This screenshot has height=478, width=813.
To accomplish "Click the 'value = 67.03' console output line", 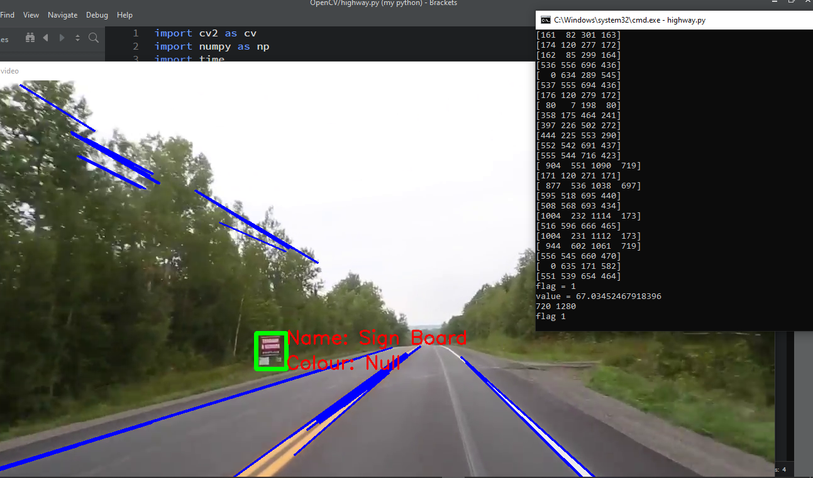I will coord(598,296).
